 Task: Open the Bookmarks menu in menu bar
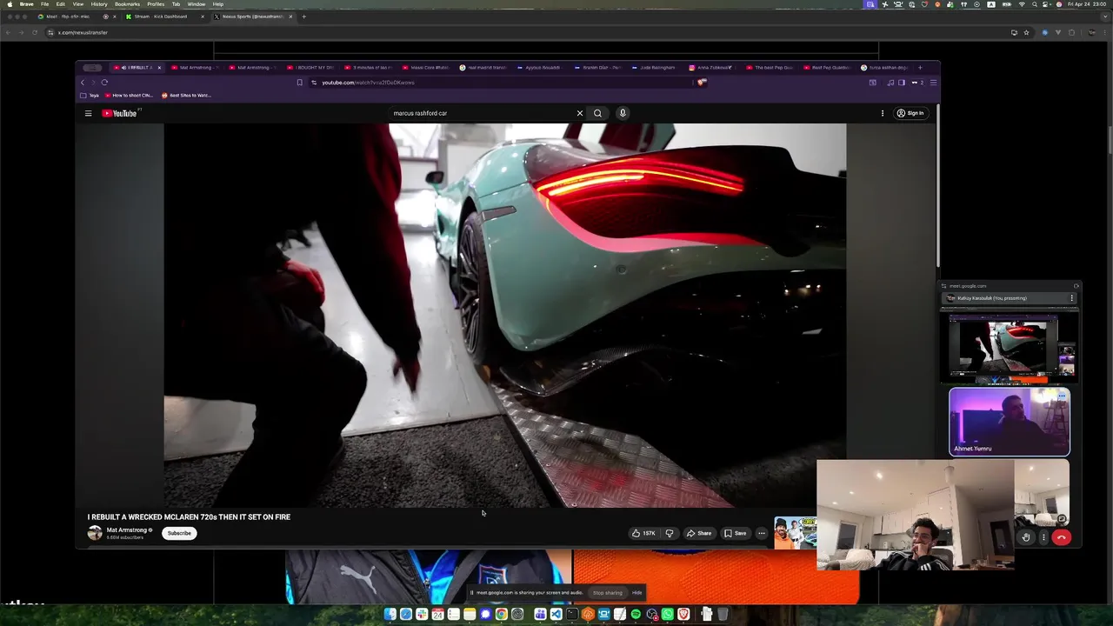[x=127, y=4]
